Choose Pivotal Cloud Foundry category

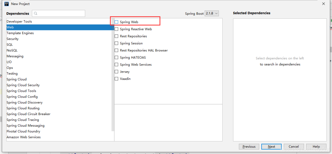[x=60, y=131]
